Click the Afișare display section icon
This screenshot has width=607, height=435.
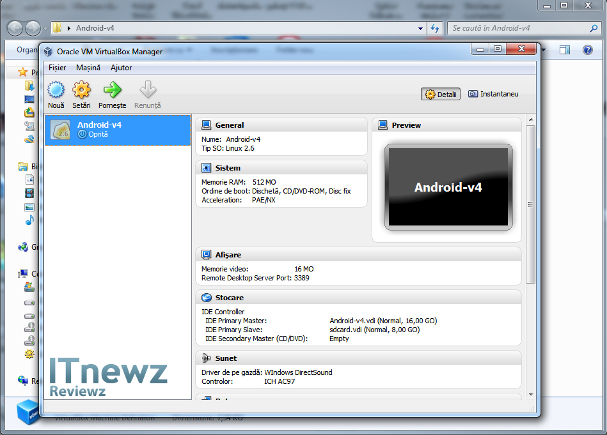point(207,254)
